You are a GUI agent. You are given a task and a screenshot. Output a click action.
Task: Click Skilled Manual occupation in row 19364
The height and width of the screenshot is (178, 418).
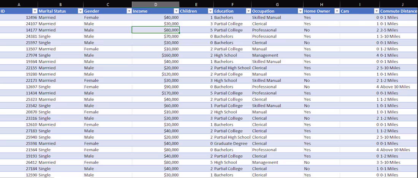[x=277, y=62]
